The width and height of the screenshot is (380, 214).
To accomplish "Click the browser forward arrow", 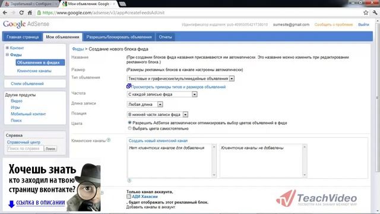I will pos(13,12).
